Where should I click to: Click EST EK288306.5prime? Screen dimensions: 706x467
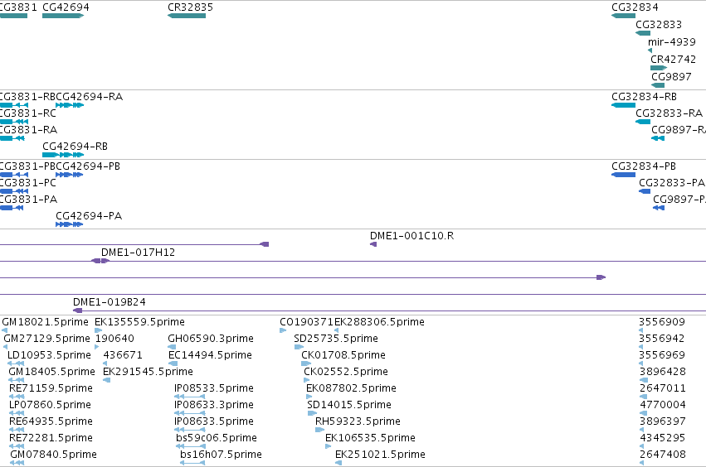(x=379, y=322)
